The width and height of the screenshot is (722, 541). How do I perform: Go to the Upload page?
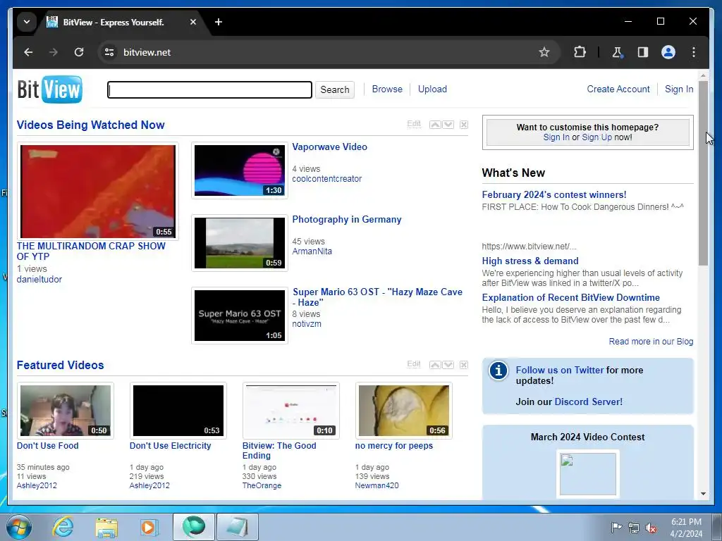pyautogui.click(x=432, y=89)
